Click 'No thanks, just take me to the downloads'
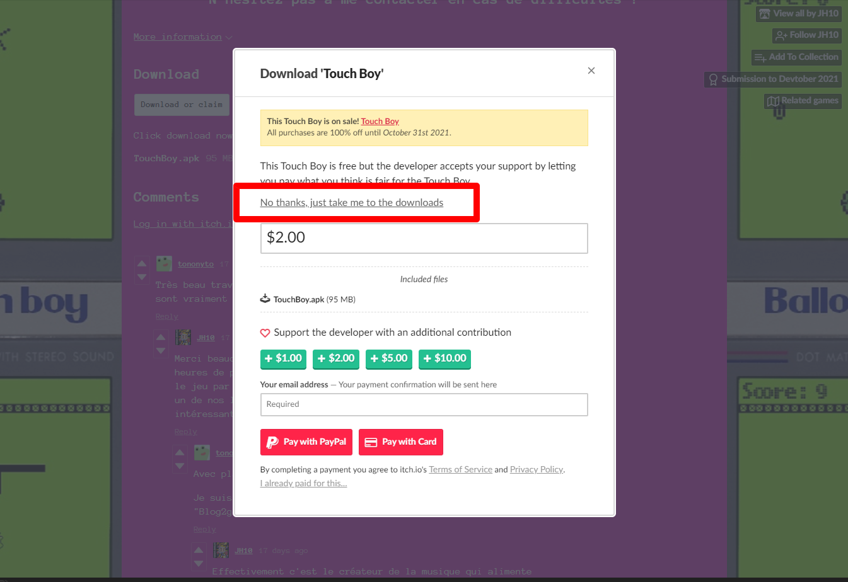Image resolution: width=848 pixels, height=582 pixels. point(352,202)
